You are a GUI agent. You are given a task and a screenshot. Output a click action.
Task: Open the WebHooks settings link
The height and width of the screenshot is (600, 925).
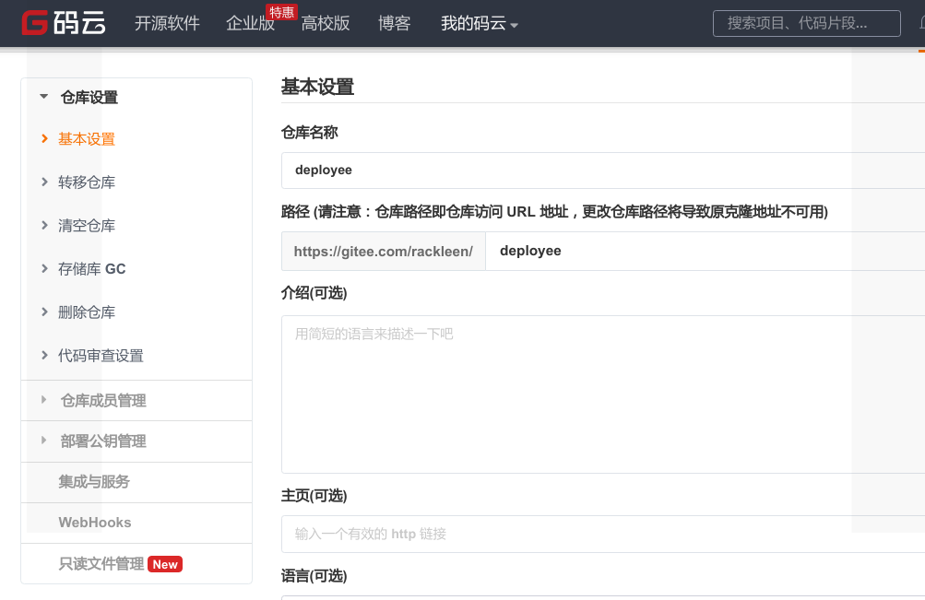coord(95,523)
